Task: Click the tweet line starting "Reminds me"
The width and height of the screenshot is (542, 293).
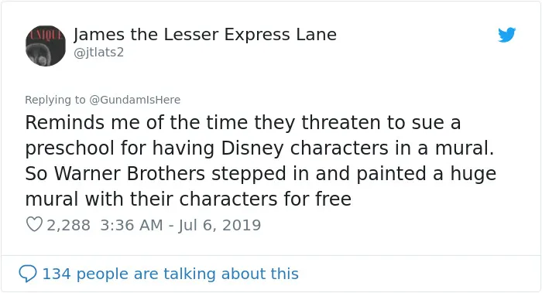Action: point(243,123)
